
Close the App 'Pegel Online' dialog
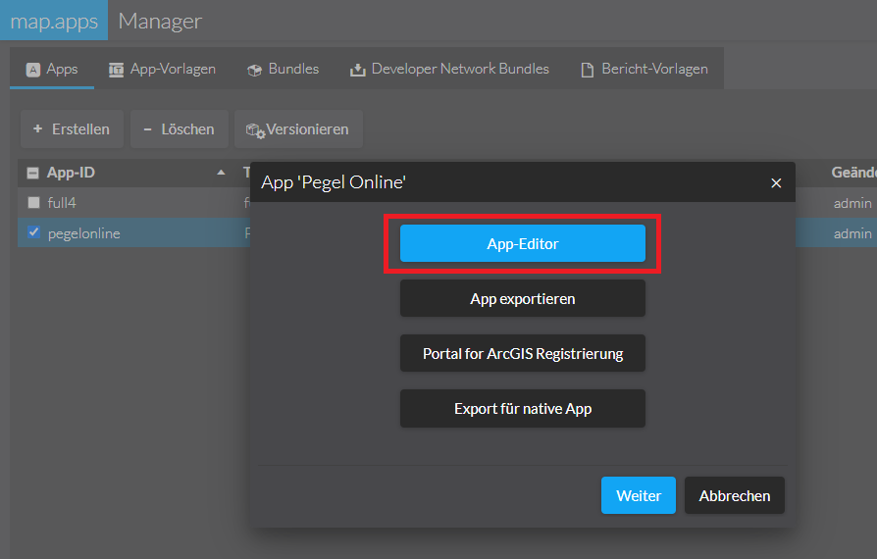776,182
